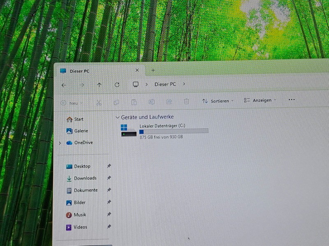Click the Copy toolbar icon
329x246 pixels.
(x=116, y=102)
